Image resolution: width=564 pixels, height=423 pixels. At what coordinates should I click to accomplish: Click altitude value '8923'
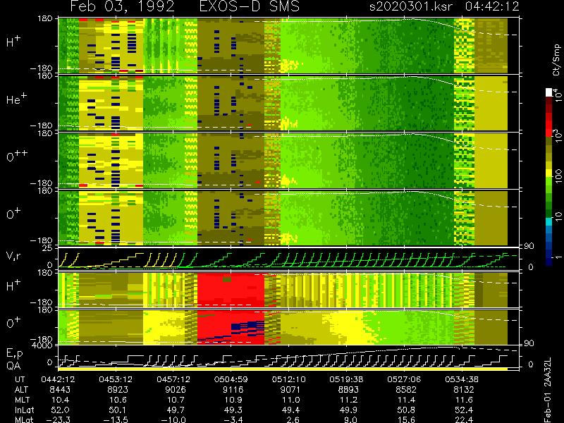pos(118,390)
